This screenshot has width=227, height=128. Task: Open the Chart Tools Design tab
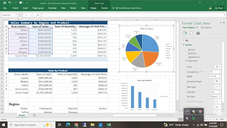[93, 8]
